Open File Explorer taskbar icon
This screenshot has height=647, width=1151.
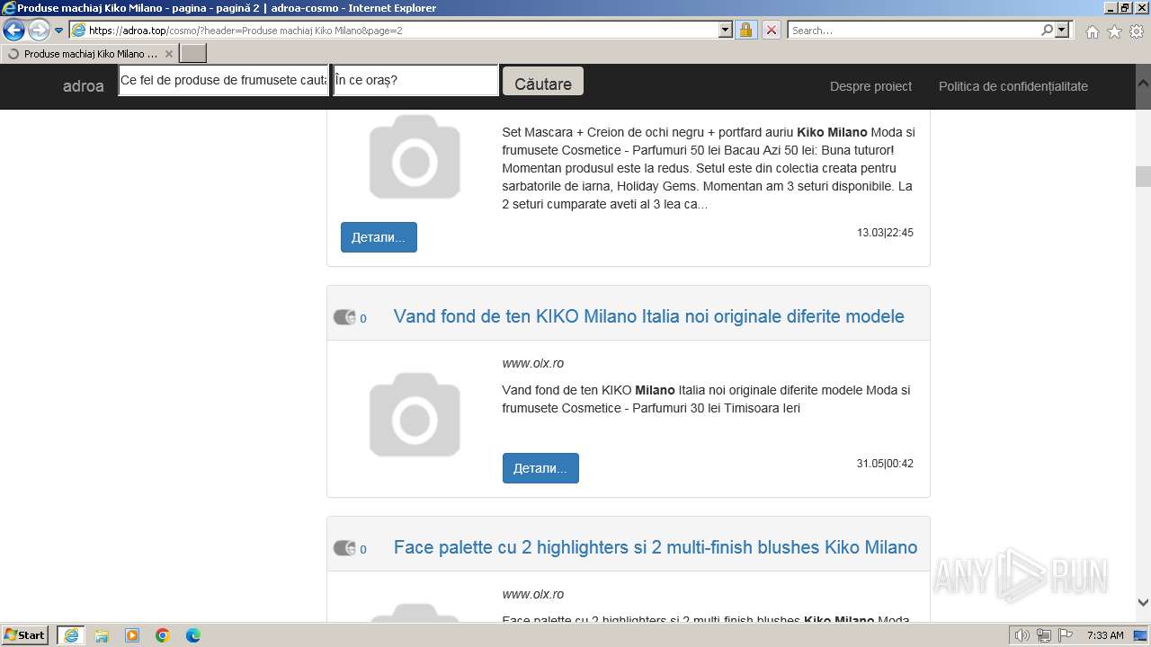coord(102,635)
